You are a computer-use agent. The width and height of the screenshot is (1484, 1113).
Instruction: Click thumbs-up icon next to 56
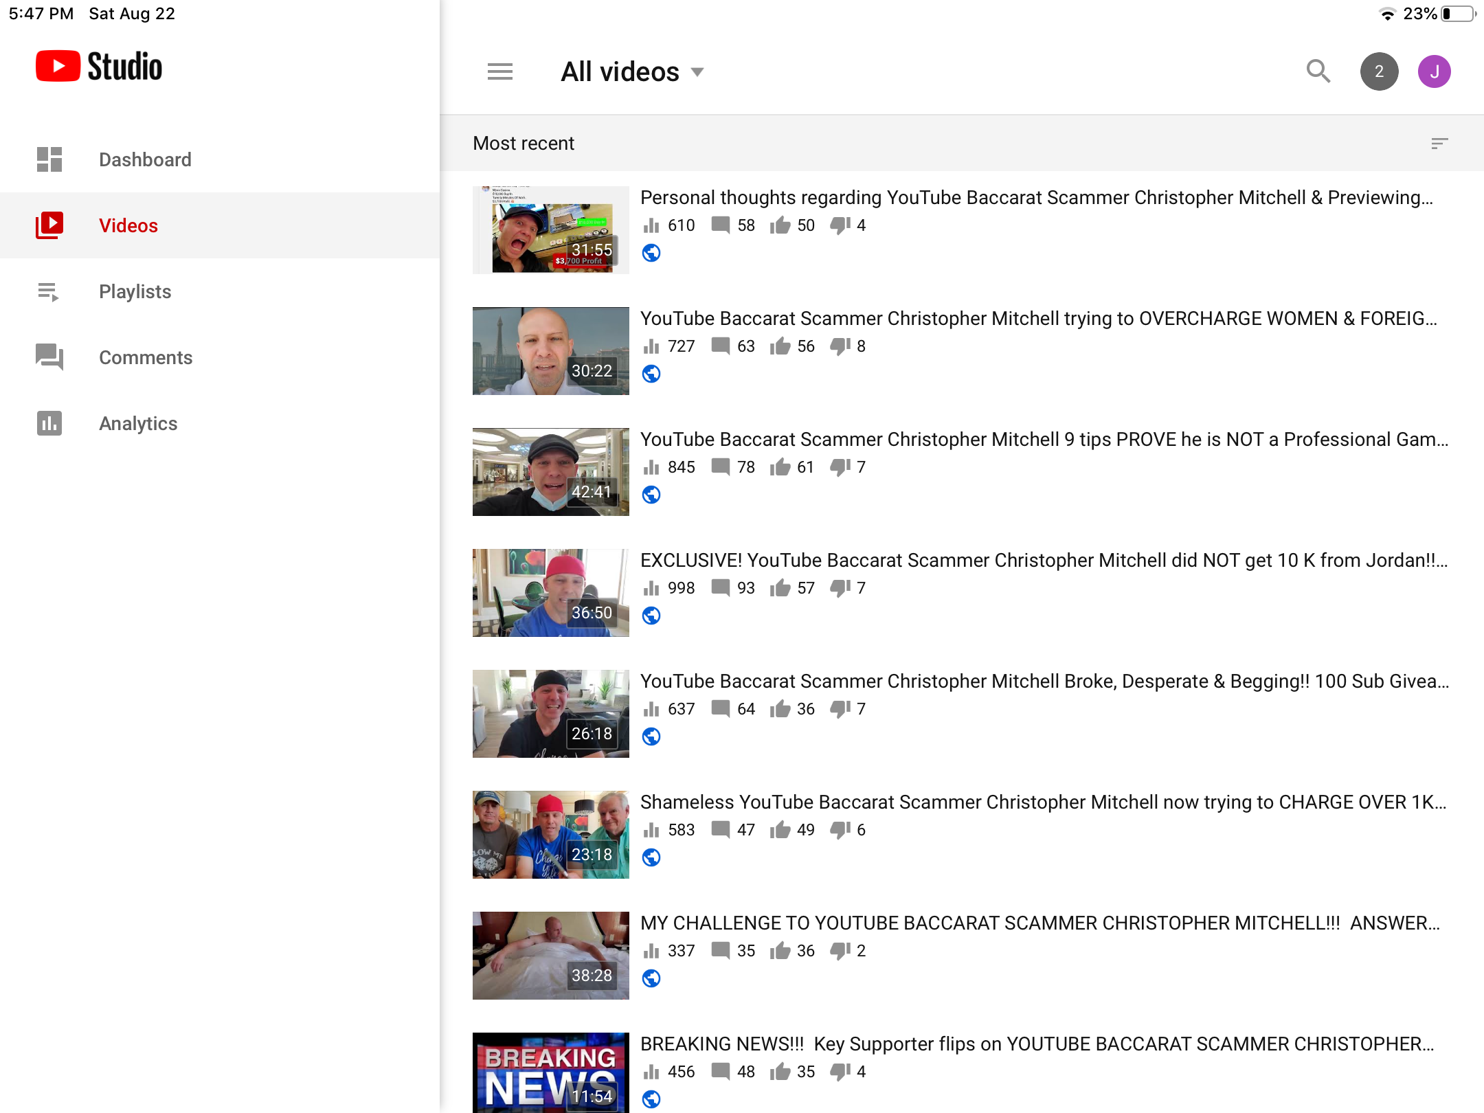[x=780, y=346]
